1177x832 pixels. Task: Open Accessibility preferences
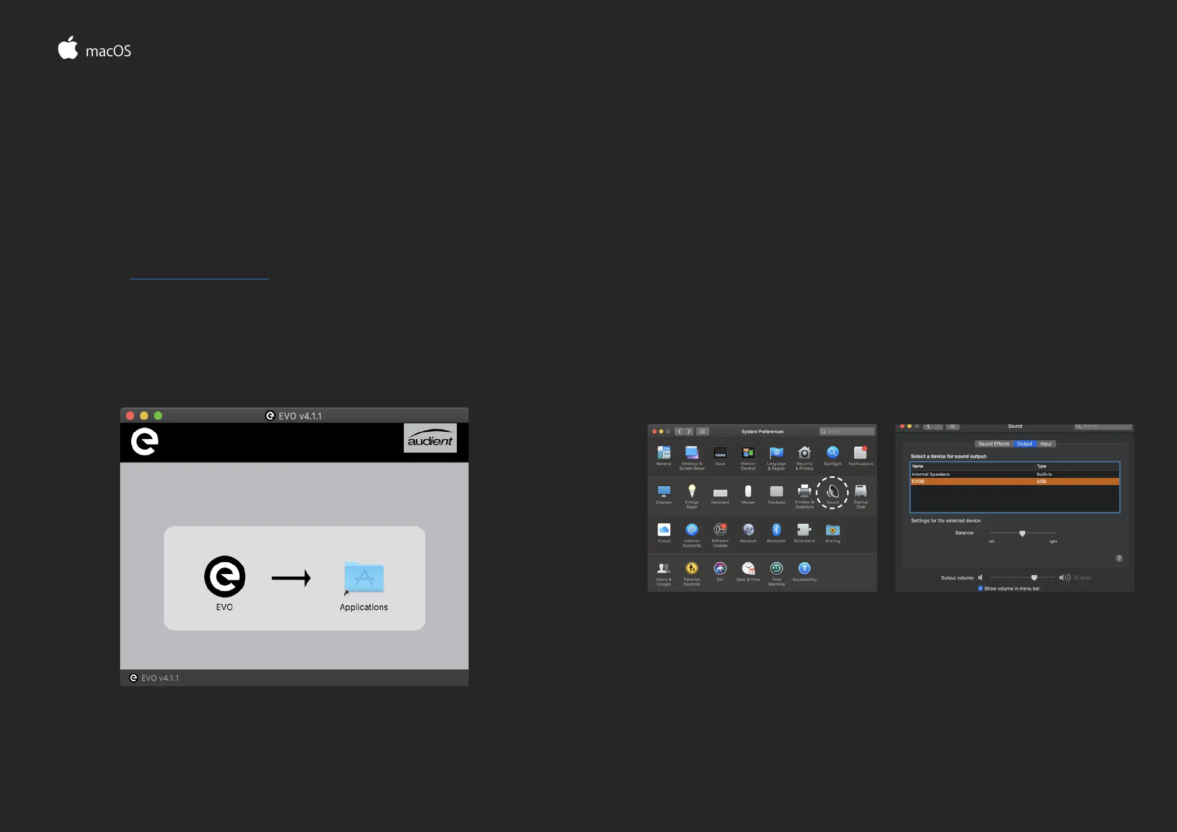(x=804, y=569)
